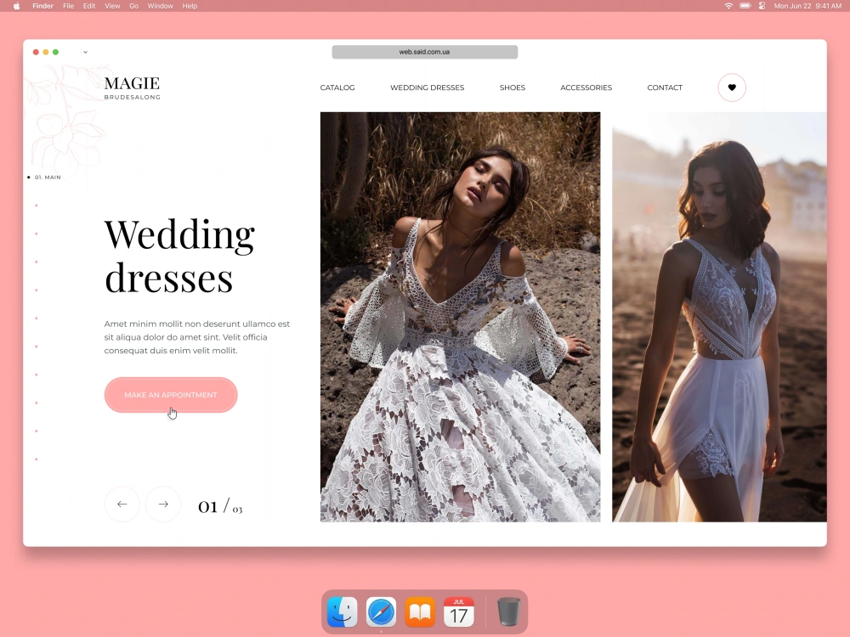Open Calendar app in the dock
This screenshot has height=637, width=850.
pos(459,612)
